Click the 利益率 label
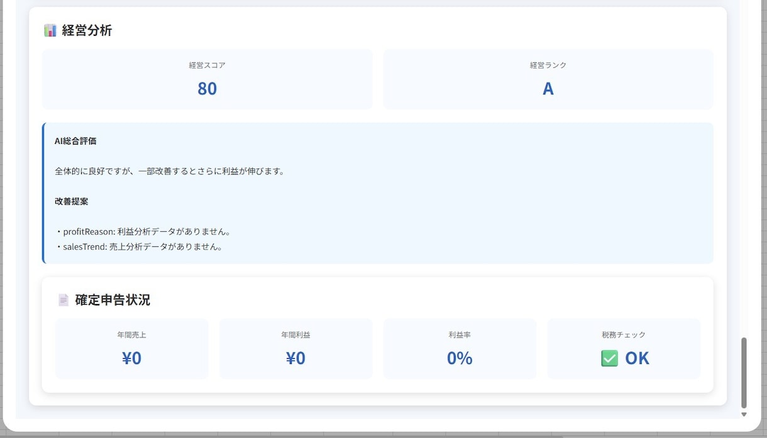The image size is (767, 438). (460, 335)
